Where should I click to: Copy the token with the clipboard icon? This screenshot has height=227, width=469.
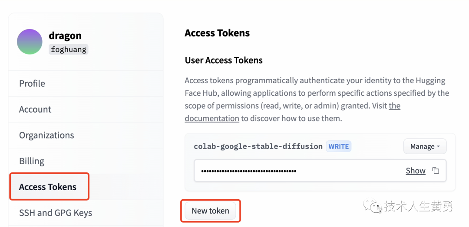point(436,171)
